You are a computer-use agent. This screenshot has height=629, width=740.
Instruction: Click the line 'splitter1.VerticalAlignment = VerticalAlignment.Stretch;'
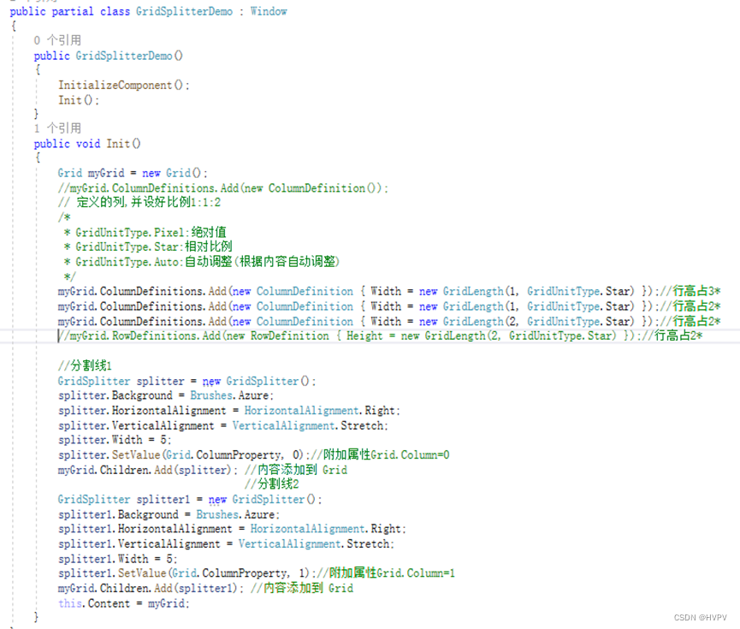point(226,544)
